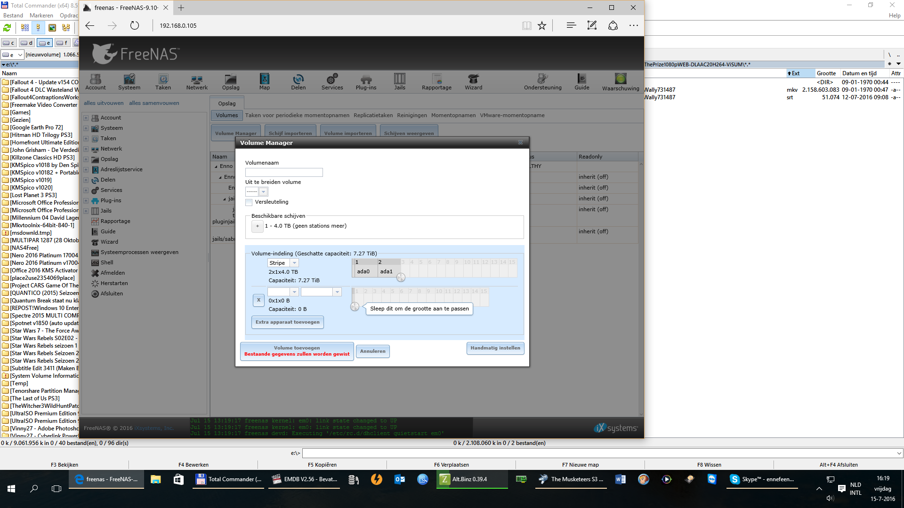This screenshot has width=904, height=508.
Task: Open the Reinigingen tab
Action: pyautogui.click(x=412, y=115)
